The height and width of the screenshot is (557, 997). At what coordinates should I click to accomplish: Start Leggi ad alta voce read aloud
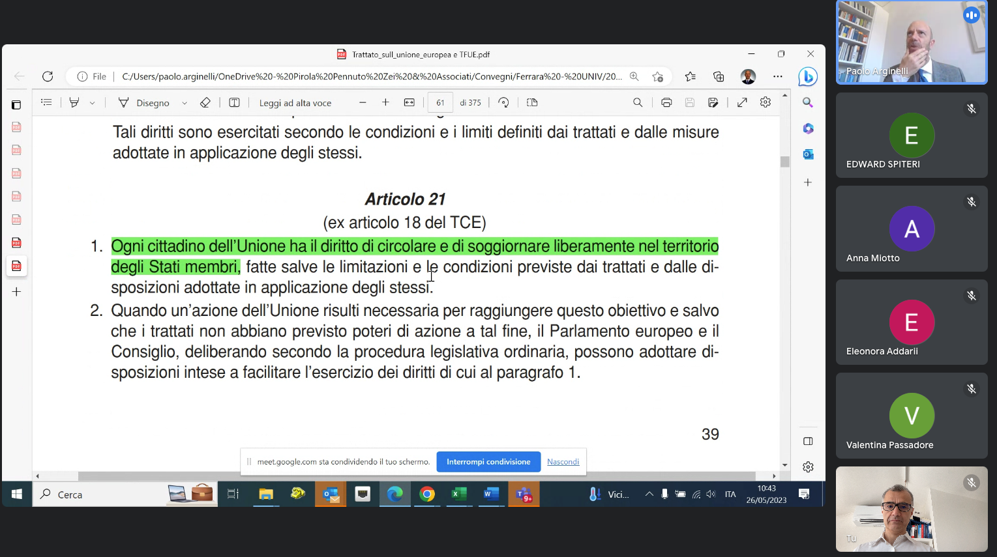click(x=295, y=103)
